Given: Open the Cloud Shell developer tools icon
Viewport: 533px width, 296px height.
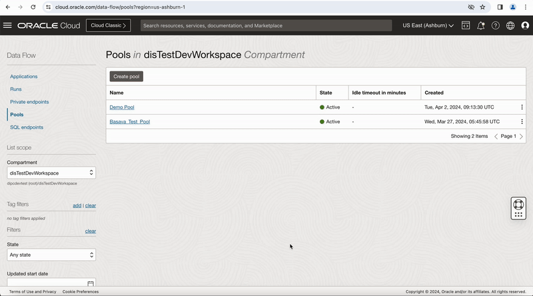Looking at the screenshot, I should click(x=466, y=25).
